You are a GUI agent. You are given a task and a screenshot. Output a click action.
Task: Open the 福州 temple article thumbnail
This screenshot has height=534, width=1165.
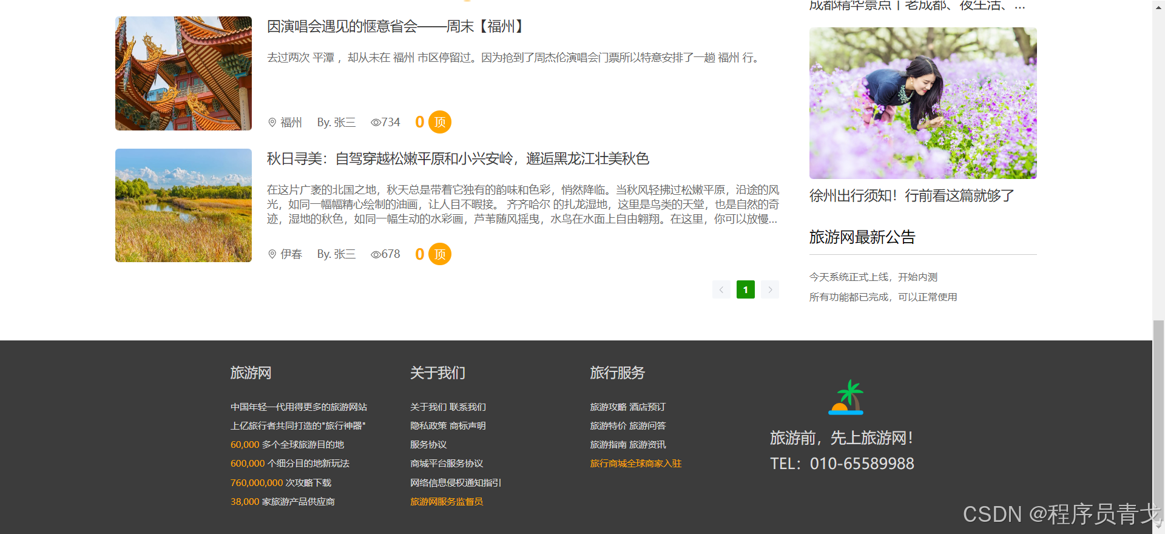pyautogui.click(x=183, y=73)
